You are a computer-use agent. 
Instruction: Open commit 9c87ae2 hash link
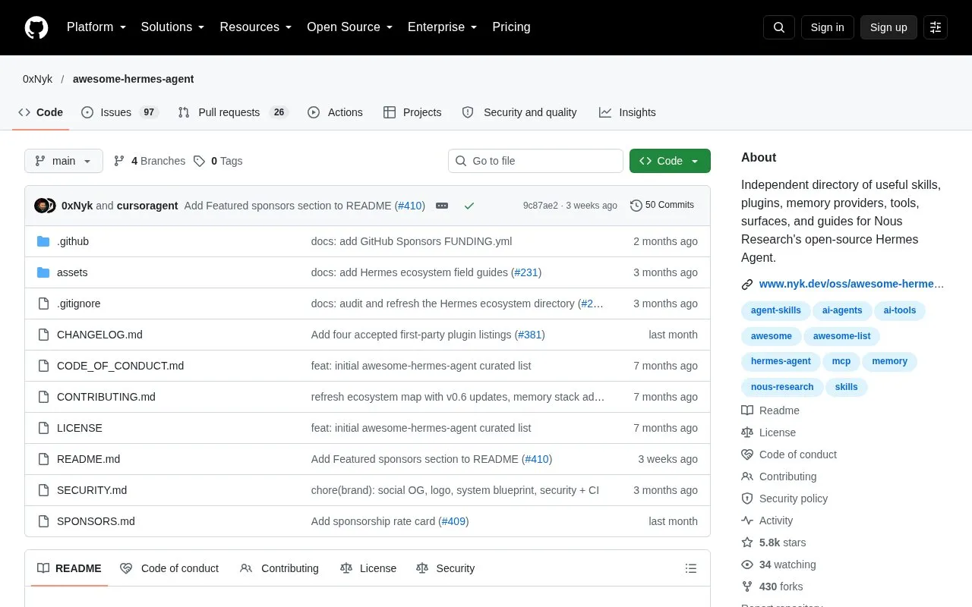(540, 206)
